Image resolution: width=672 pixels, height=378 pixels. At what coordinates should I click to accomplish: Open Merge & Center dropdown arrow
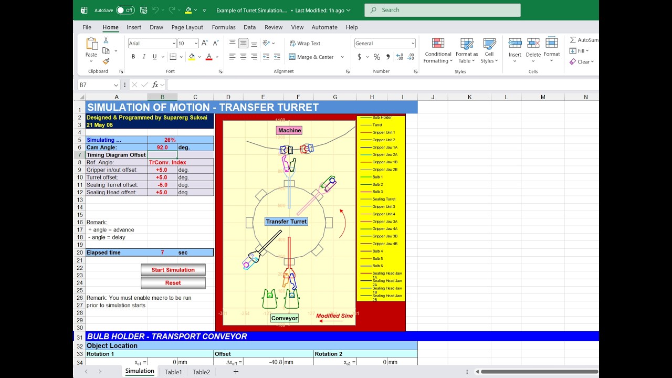(x=342, y=57)
